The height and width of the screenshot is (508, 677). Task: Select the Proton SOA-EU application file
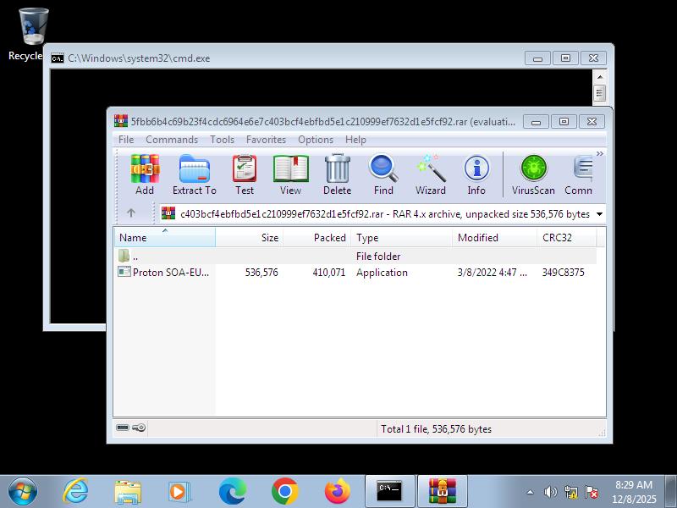[x=170, y=273]
